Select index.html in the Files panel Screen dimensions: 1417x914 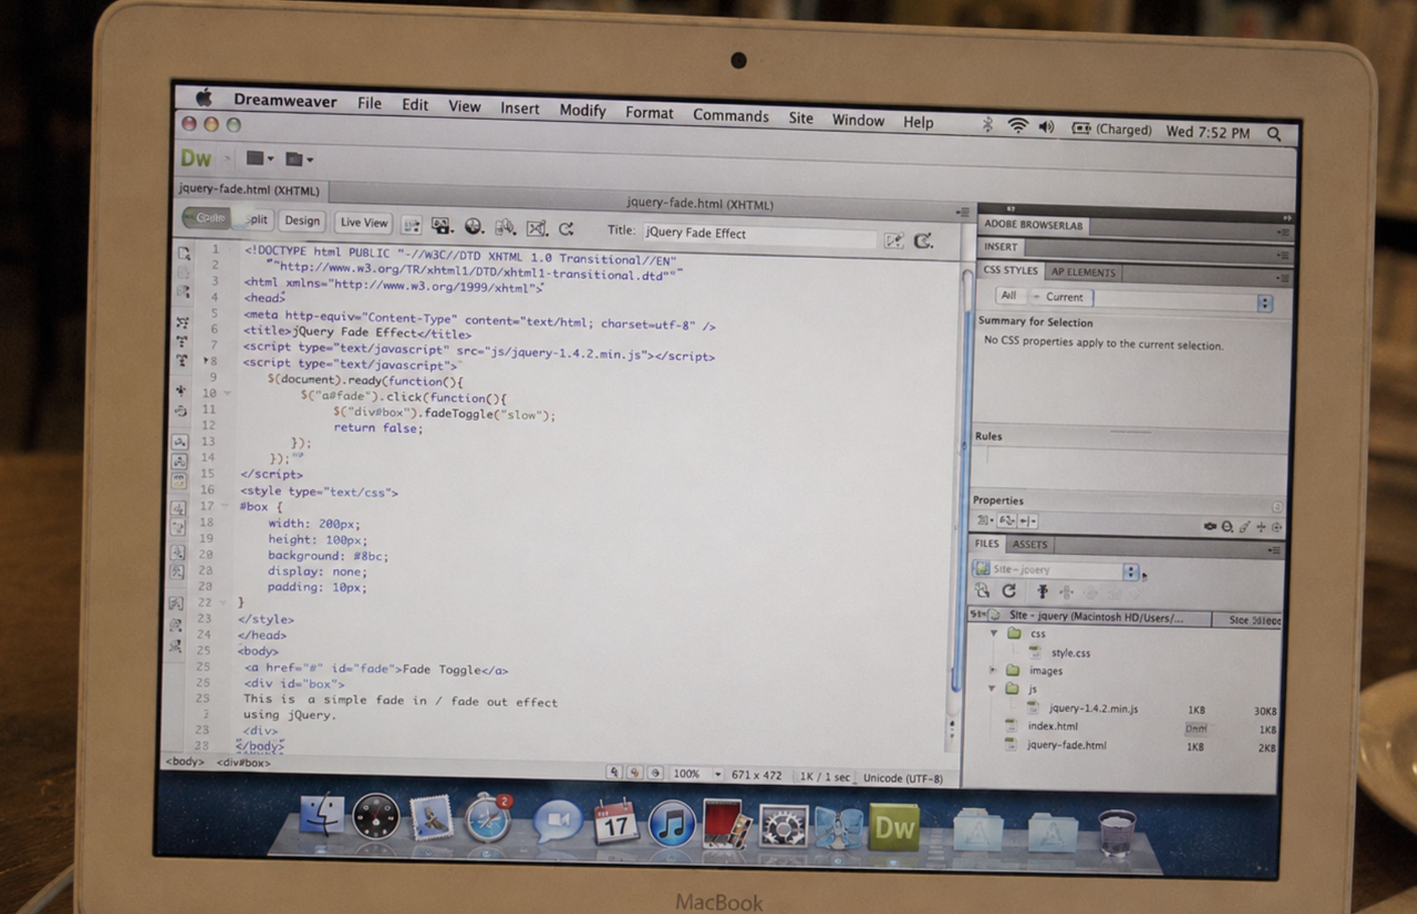[x=1052, y=726]
